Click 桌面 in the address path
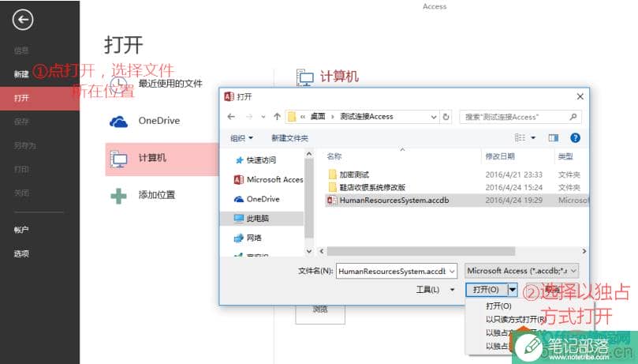638x364 pixels. point(318,117)
